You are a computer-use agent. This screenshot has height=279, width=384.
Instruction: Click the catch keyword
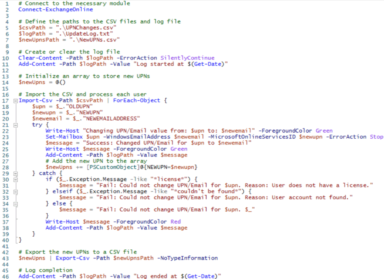(47, 173)
